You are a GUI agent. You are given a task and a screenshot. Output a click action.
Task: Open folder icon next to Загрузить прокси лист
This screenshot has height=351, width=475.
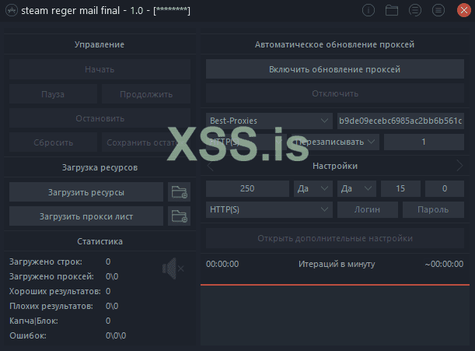coord(179,216)
